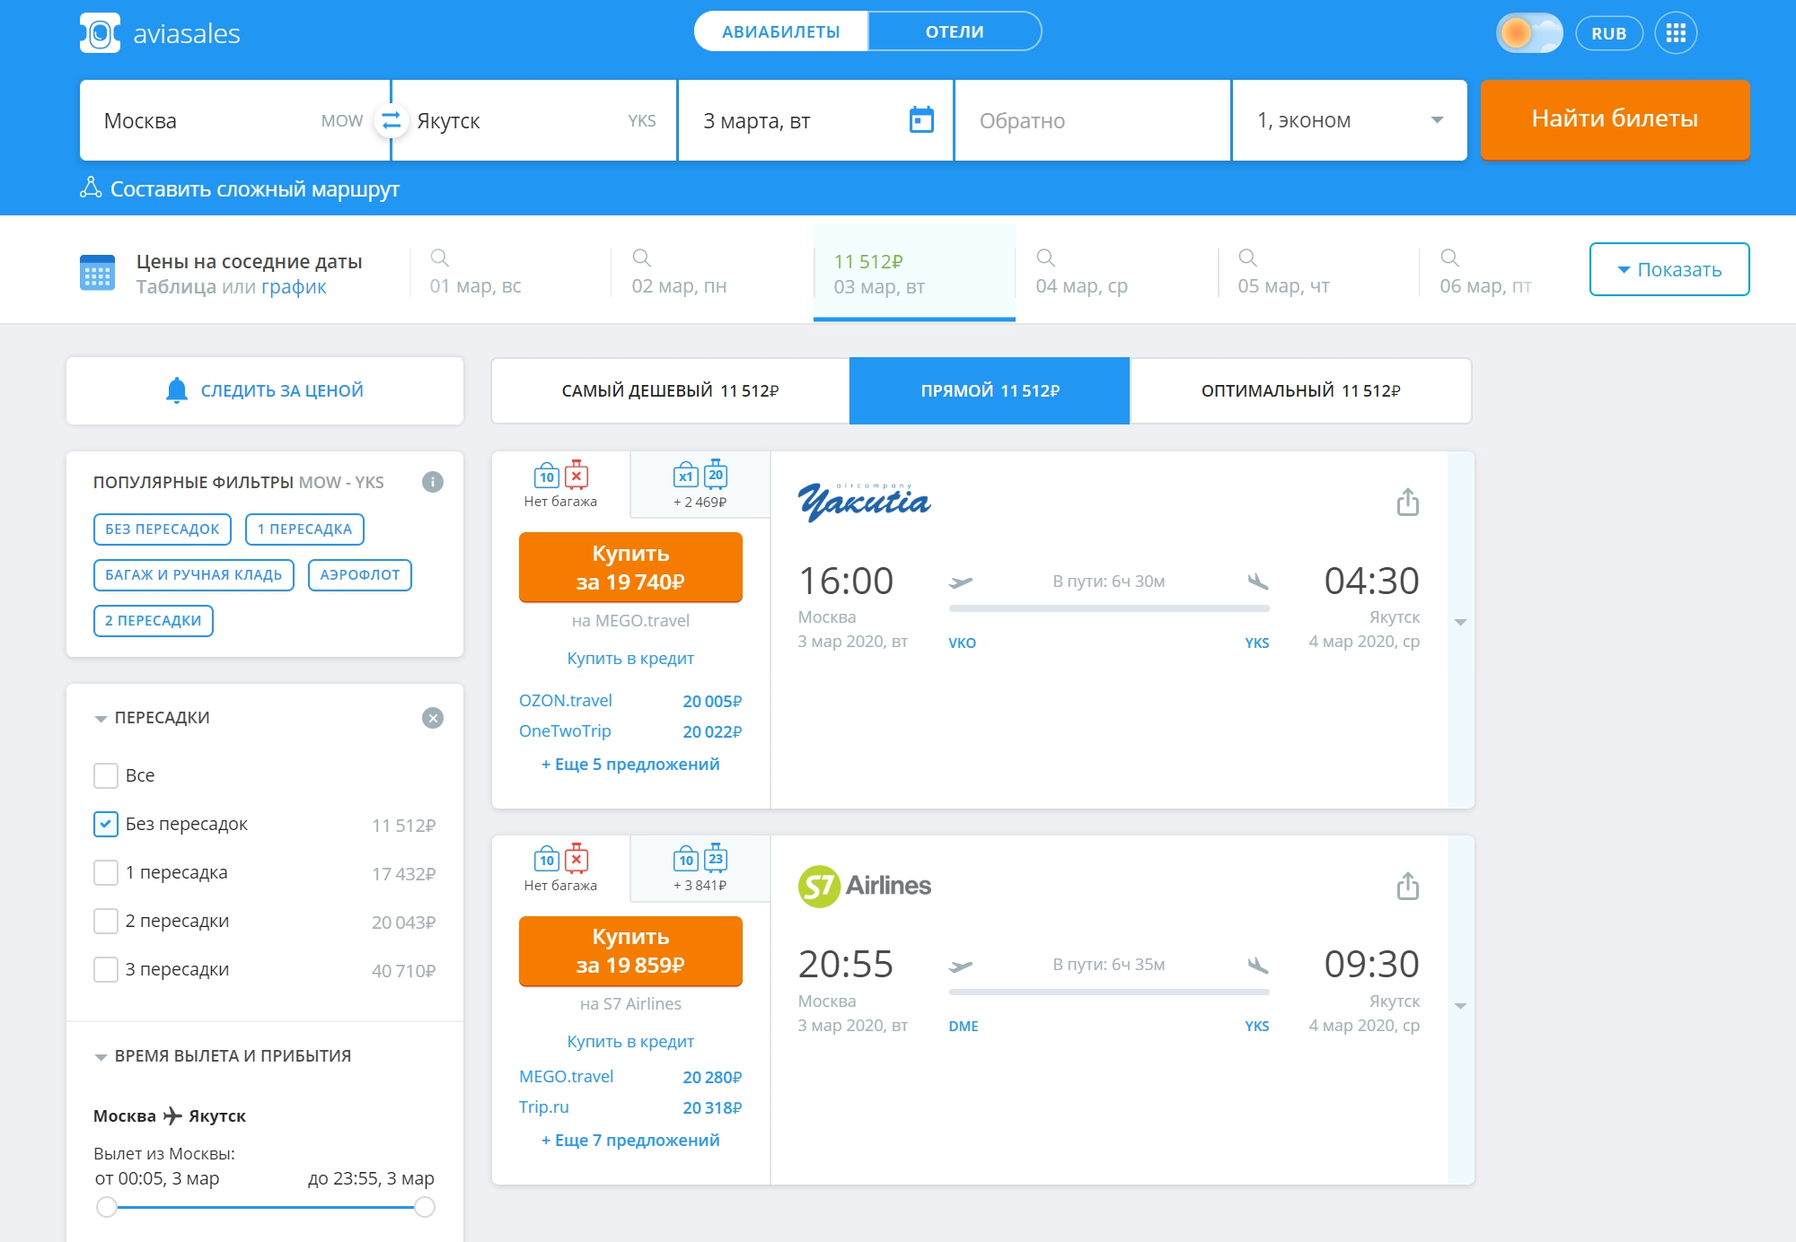Open the RUB currency selector
The width and height of the screenshot is (1796, 1242).
[x=1609, y=33]
